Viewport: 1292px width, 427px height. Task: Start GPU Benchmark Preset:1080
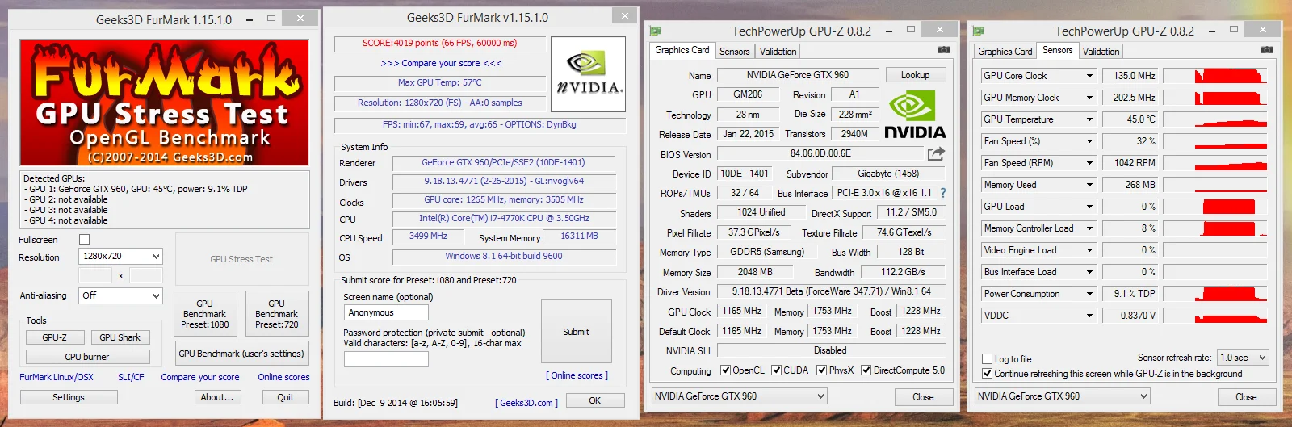coord(205,314)
